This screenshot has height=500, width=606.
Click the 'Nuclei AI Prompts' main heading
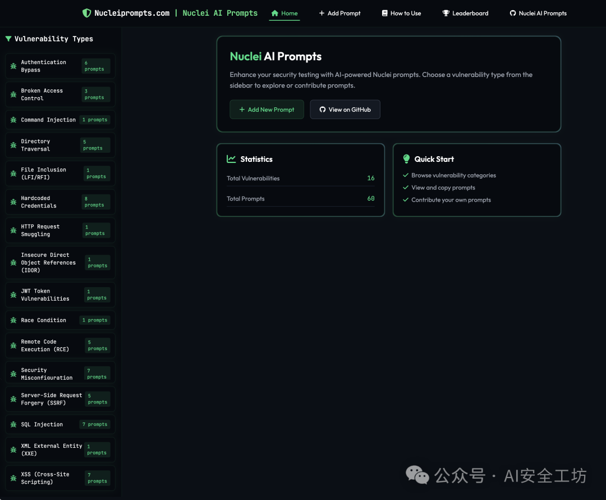point(276,57)
